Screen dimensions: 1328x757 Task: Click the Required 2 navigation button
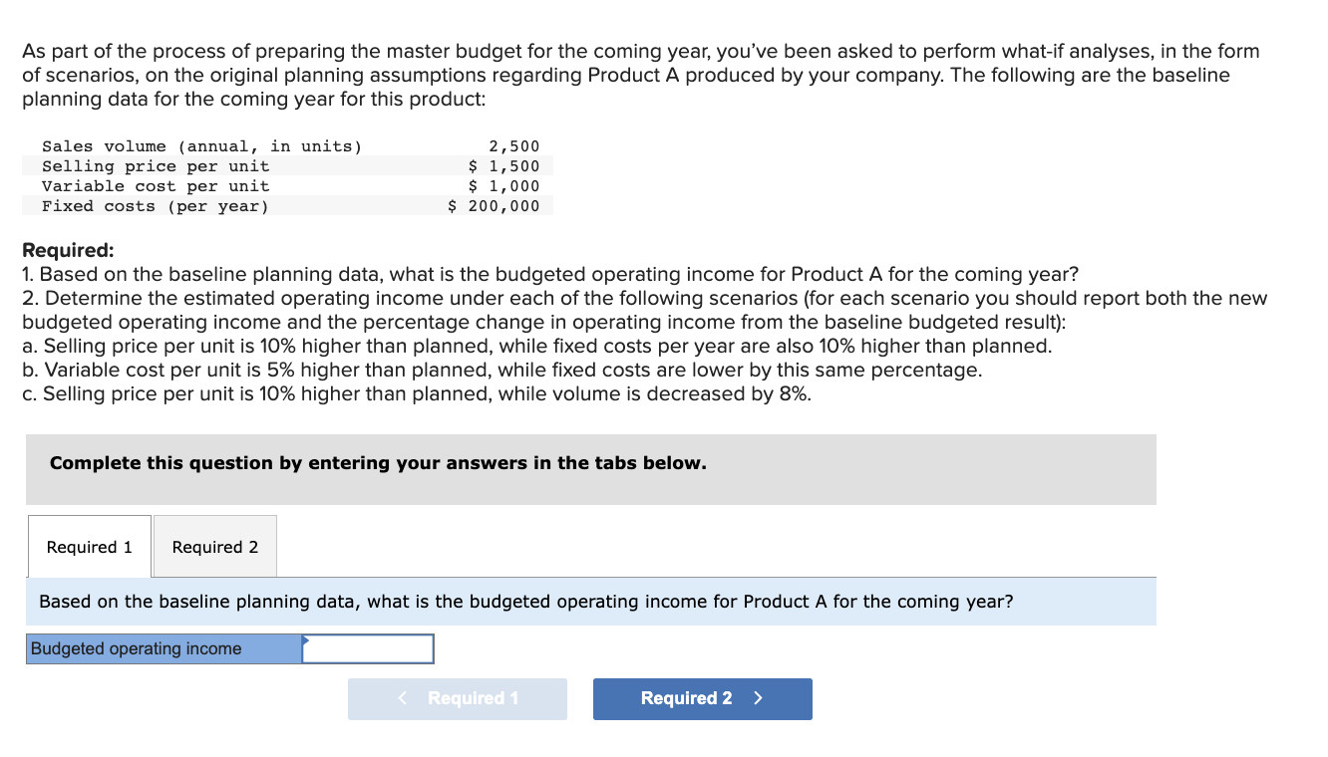tap(702, 698)
